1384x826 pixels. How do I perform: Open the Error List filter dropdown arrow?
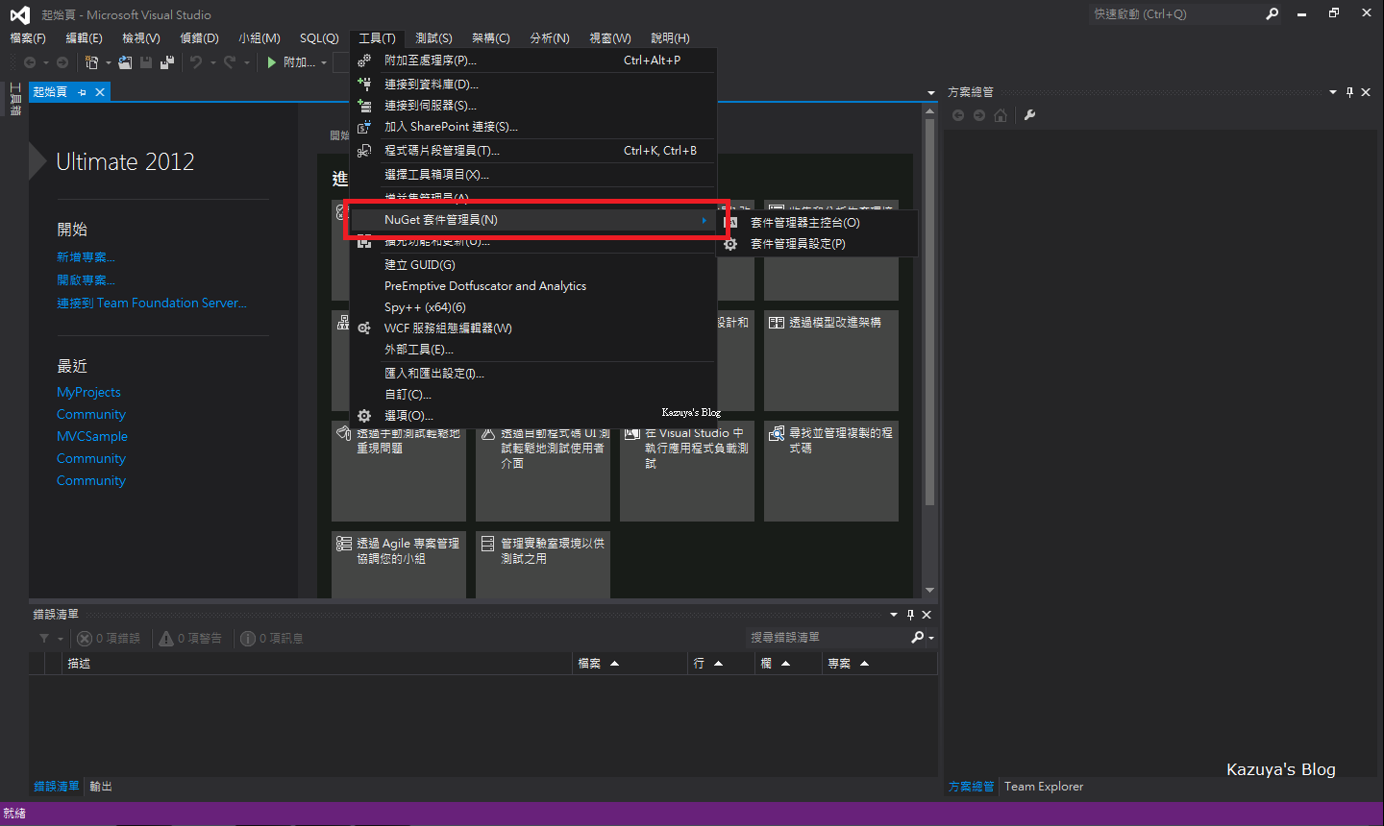60,640
